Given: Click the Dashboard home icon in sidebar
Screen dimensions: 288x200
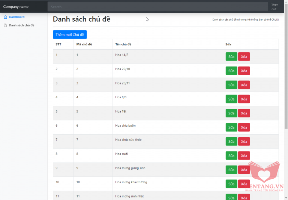Looking at the screenshot, I should click(x=5, y=17).
